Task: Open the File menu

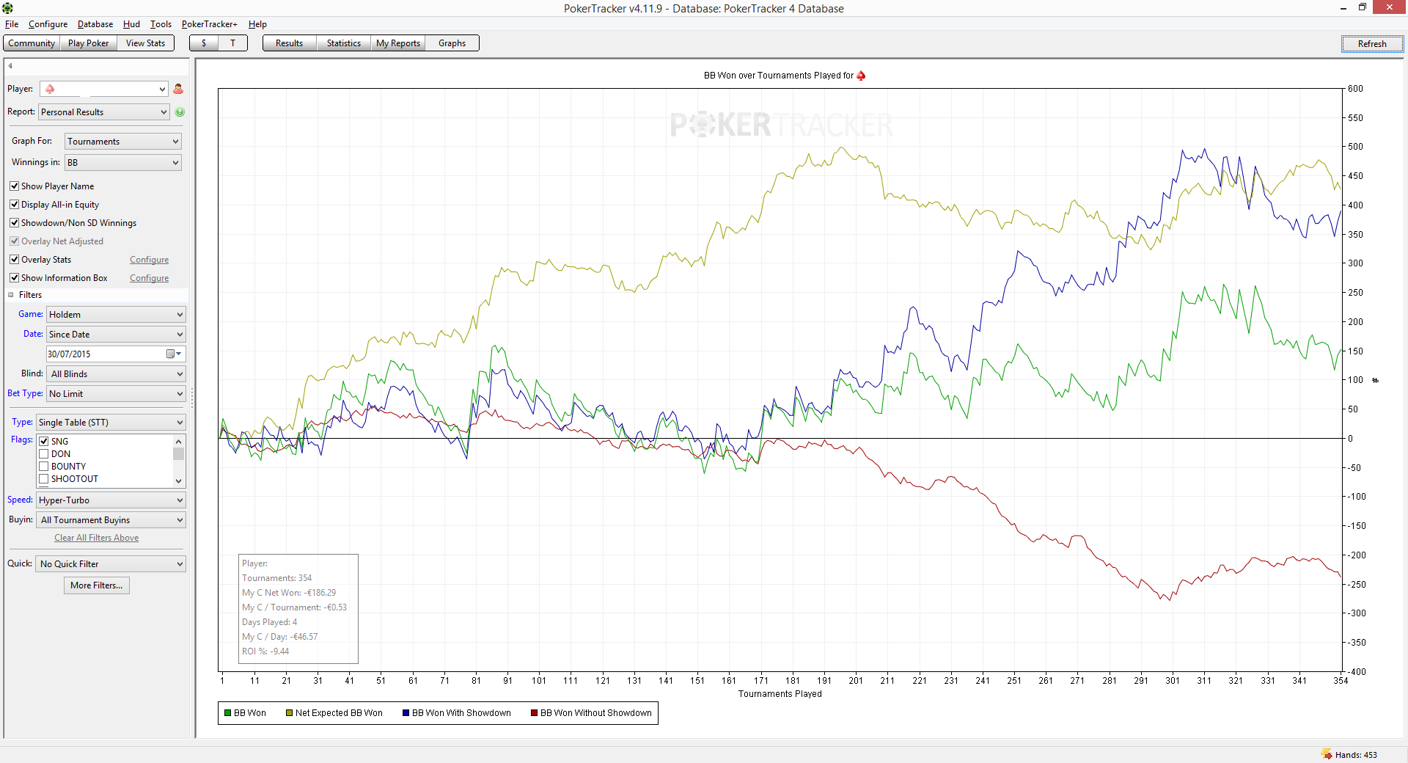Action: pyautogui.click(x=12, y=24)
